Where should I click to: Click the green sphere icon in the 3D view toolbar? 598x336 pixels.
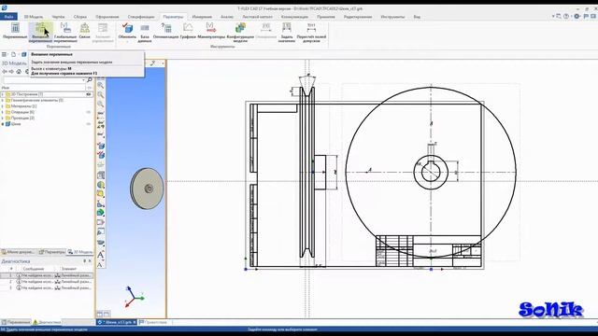pos(101,213)
